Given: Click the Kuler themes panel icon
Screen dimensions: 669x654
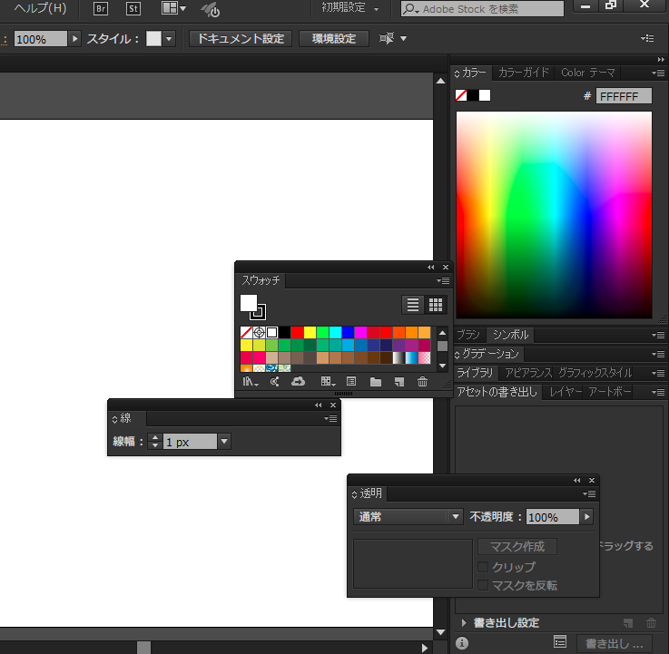Looking at the screenshot, I should click(x=275, y=382).
